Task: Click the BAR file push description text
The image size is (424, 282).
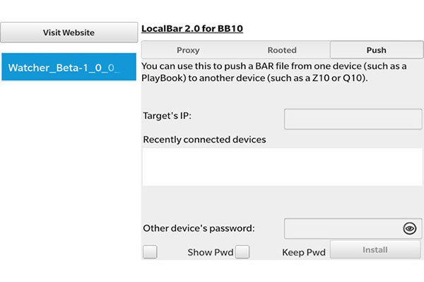Action: [x=273, y=72]
